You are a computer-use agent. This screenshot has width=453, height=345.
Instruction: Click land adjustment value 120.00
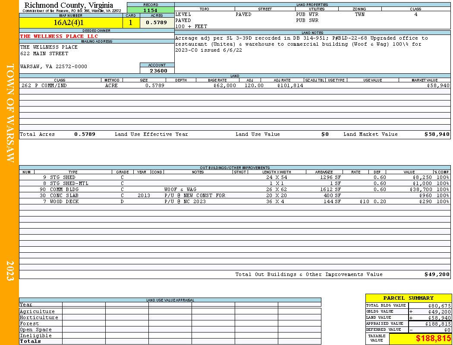coord(254,86)
